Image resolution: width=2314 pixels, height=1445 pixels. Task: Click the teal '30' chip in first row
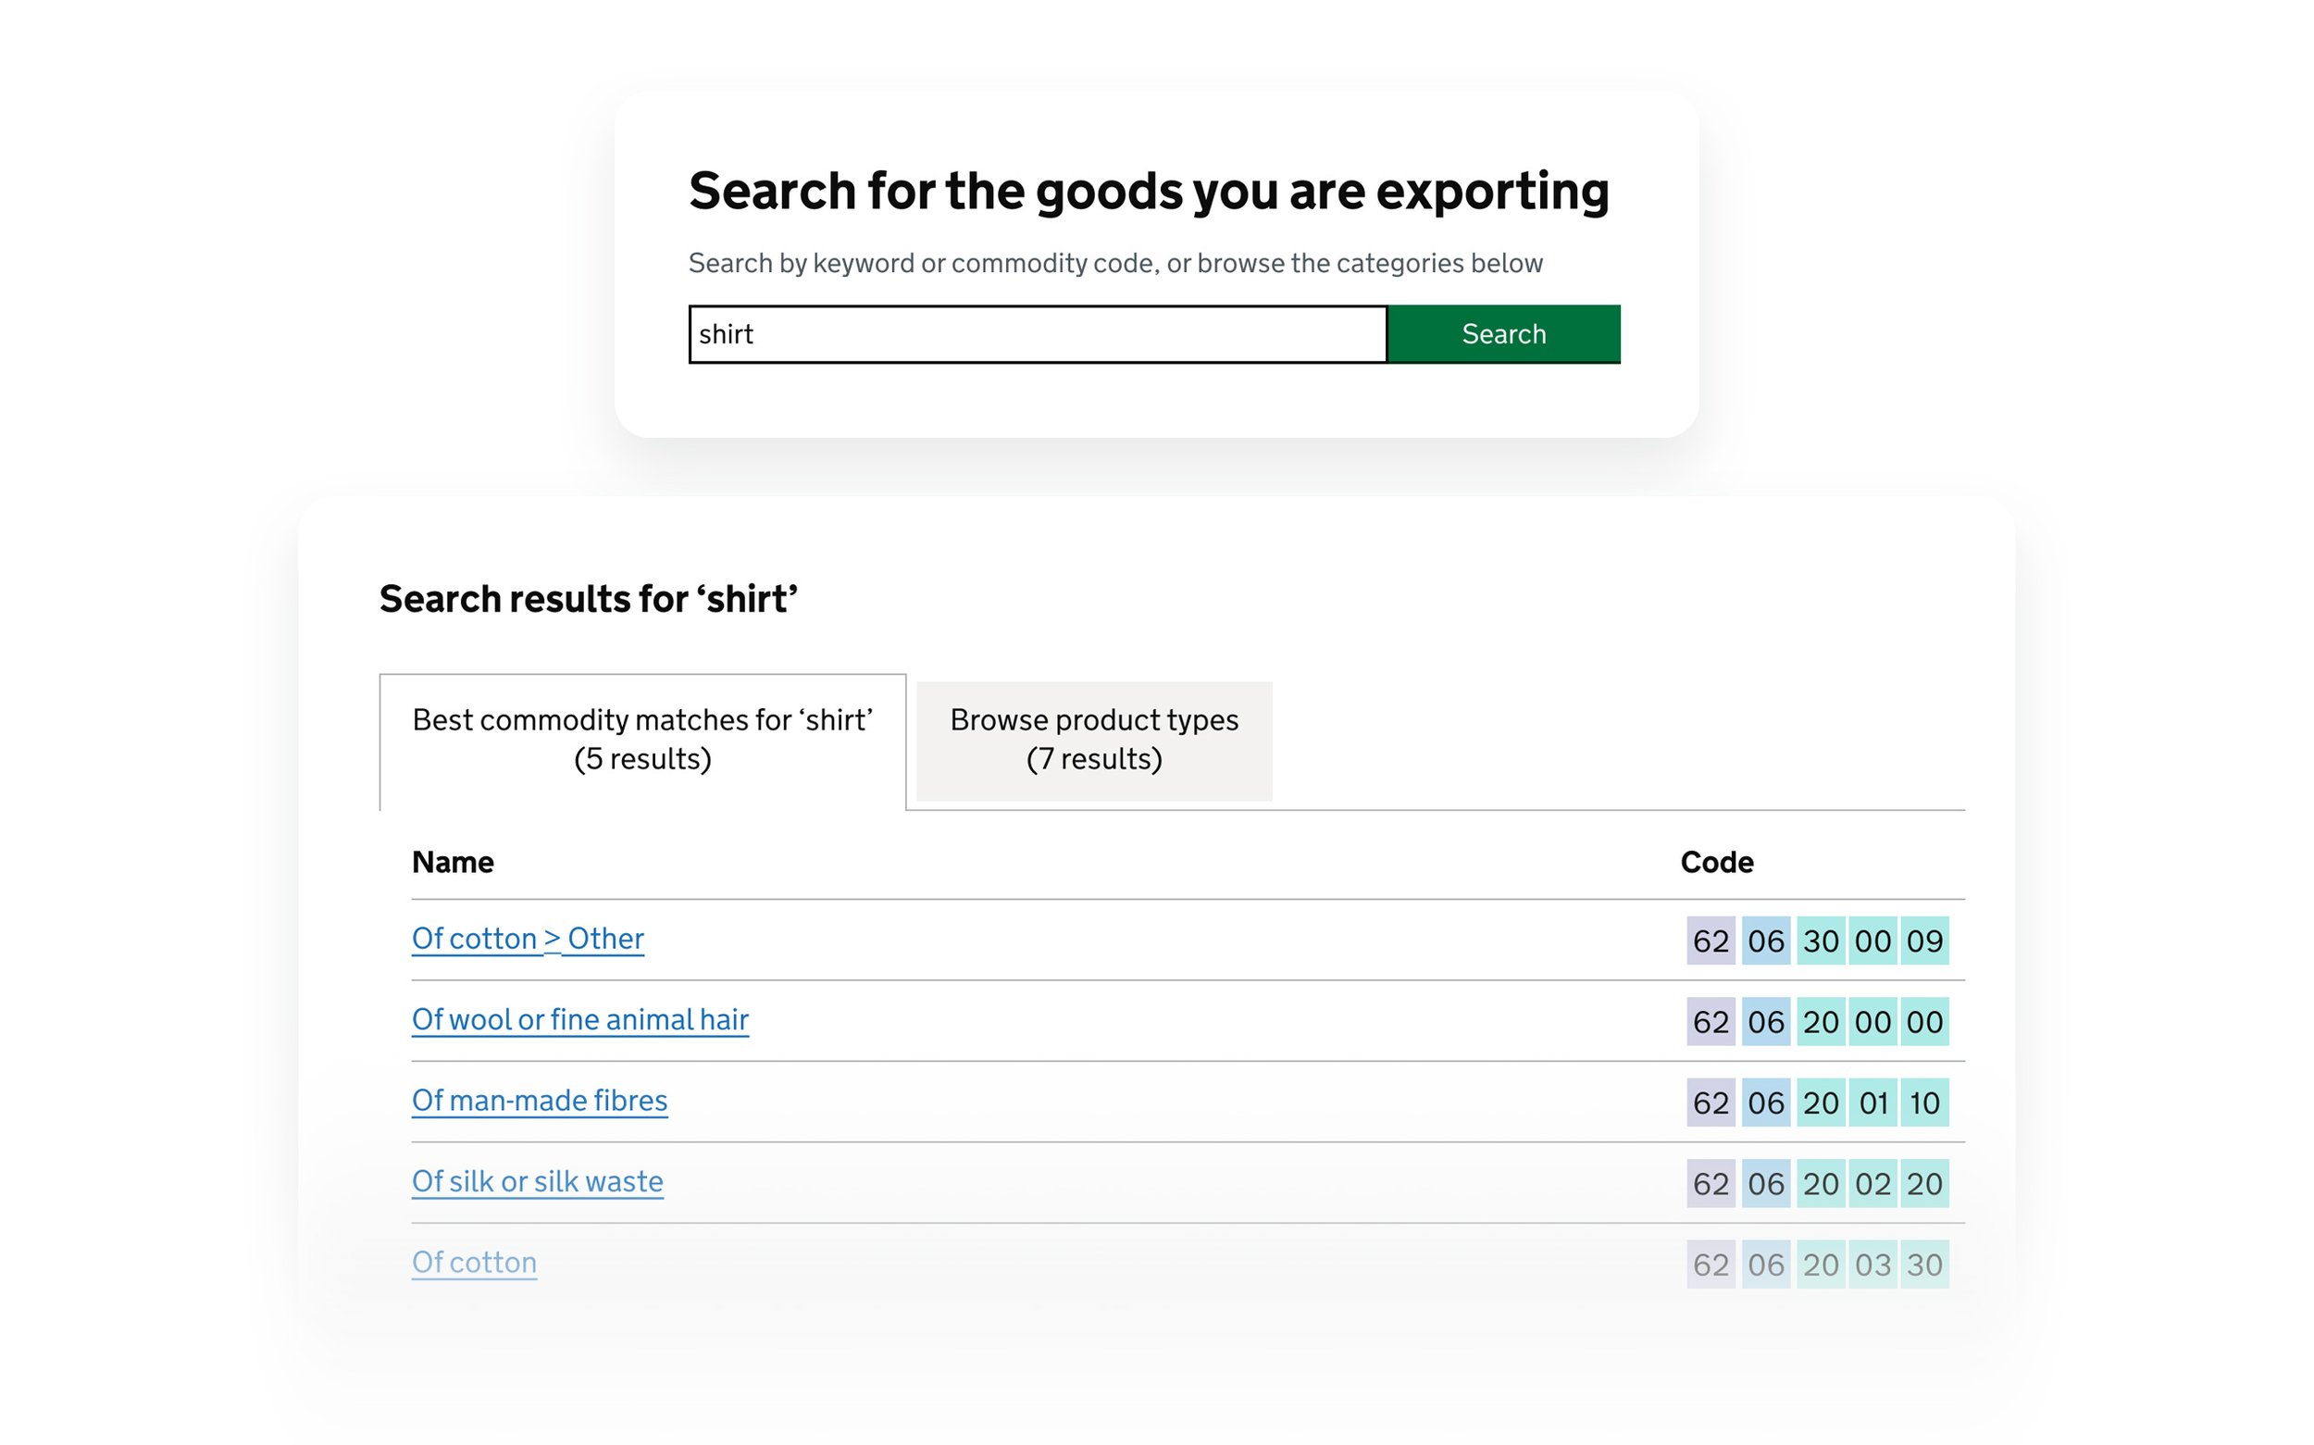point(1820,941)
